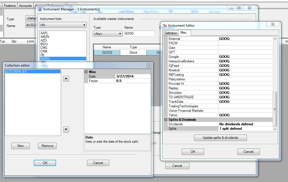Click the Date value 3/27/2014
288x182 pixels.
pos(133,76)
